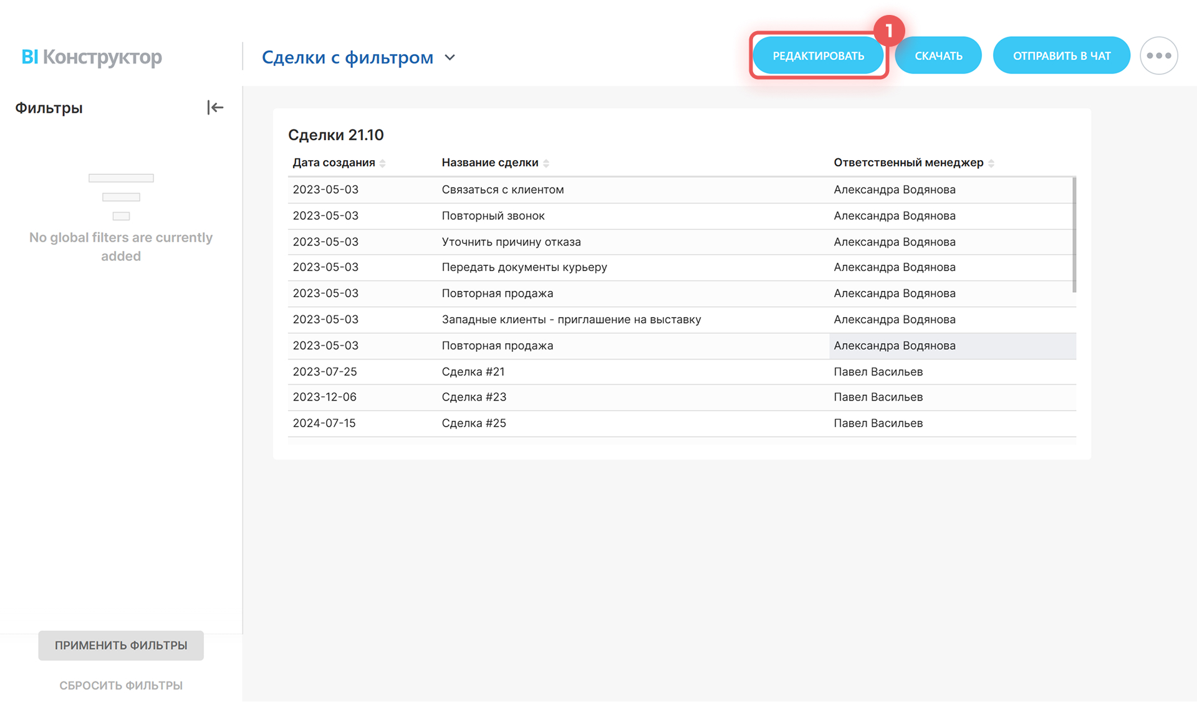The height and width of the screenshot is (702, 1197).
Task: Click the Сделки с фильтром dashboard title
Action: click(347, 58)
